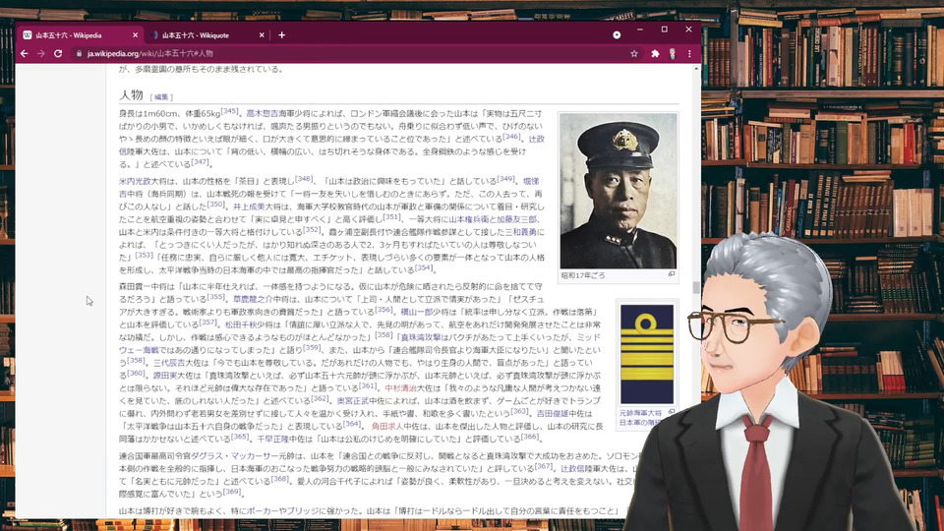Image resolution: width=944 pixels, height=531 pixels.
Task: Click the page scrollbar up arrow
Action: click(x=696, y=69)
